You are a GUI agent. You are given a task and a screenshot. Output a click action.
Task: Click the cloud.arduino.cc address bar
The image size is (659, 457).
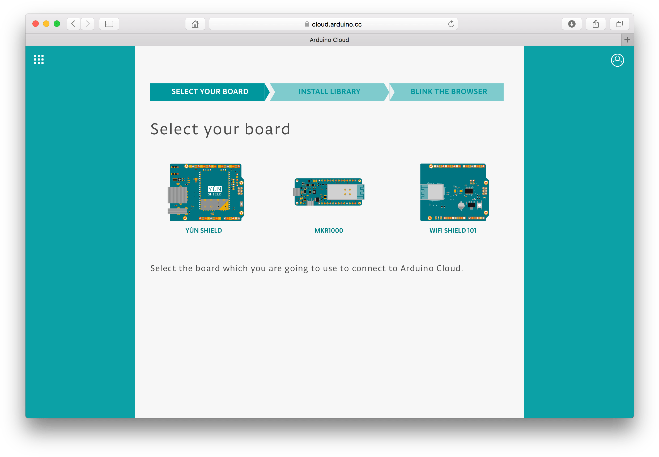[x=333, y=24]
